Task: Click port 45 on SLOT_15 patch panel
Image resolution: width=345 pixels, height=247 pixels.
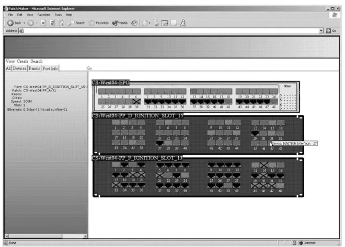Action: [255, 143]
